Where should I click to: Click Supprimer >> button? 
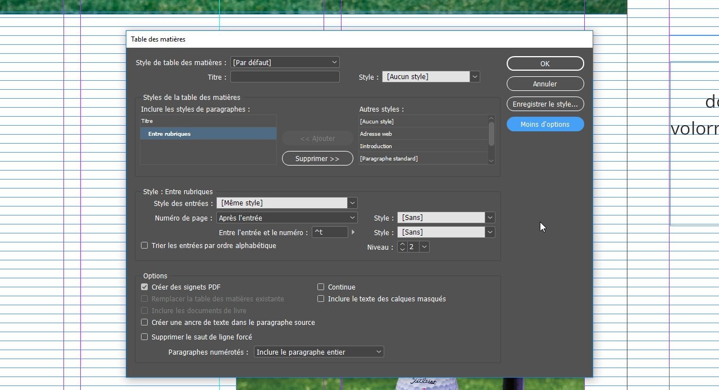point(317,158)
